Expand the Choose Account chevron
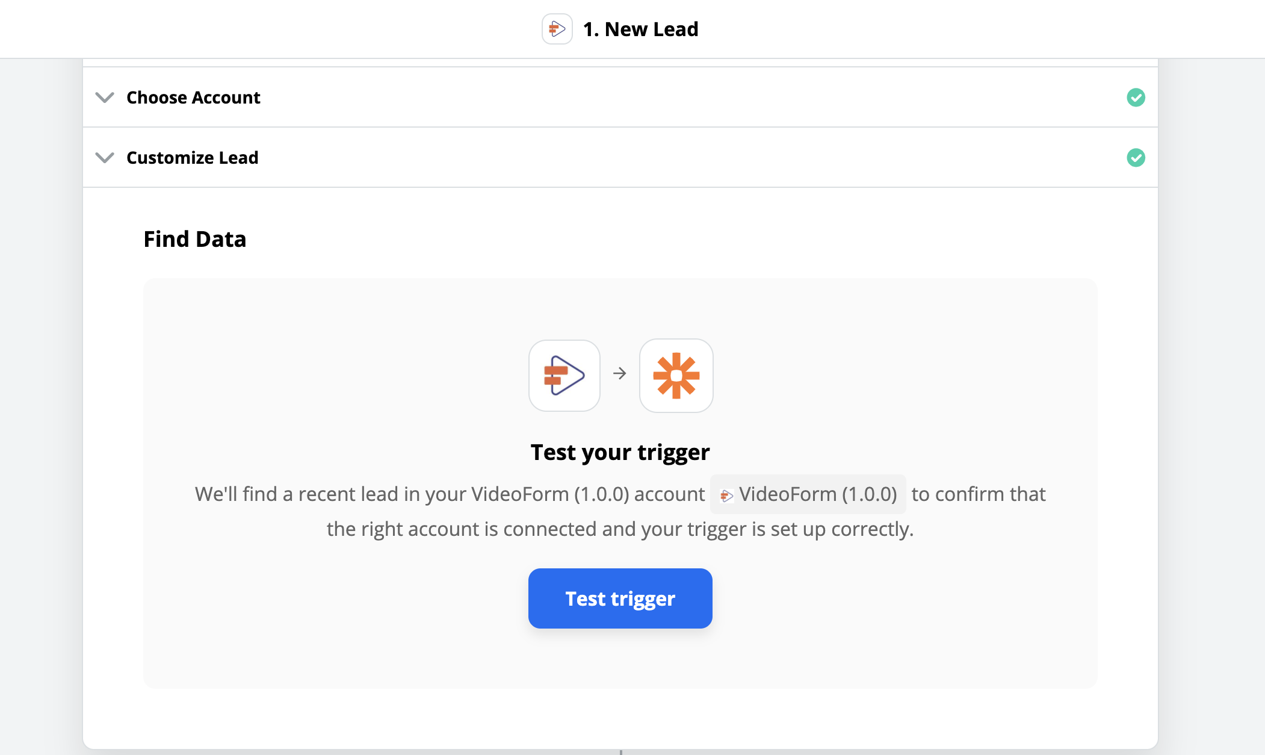The image size is (1265, 755). 105,98
